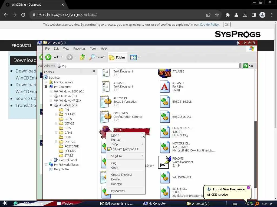Choose Copy in context menu
277x207 pixels.
[126, 168]
